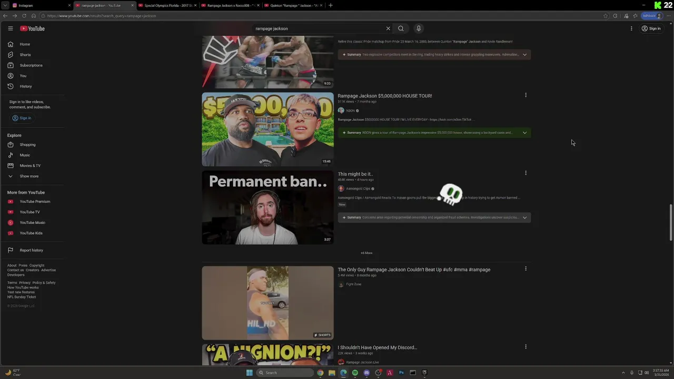Open Spotify from the taskbar
Screen dimensions: 674x379
pos(355,373)
